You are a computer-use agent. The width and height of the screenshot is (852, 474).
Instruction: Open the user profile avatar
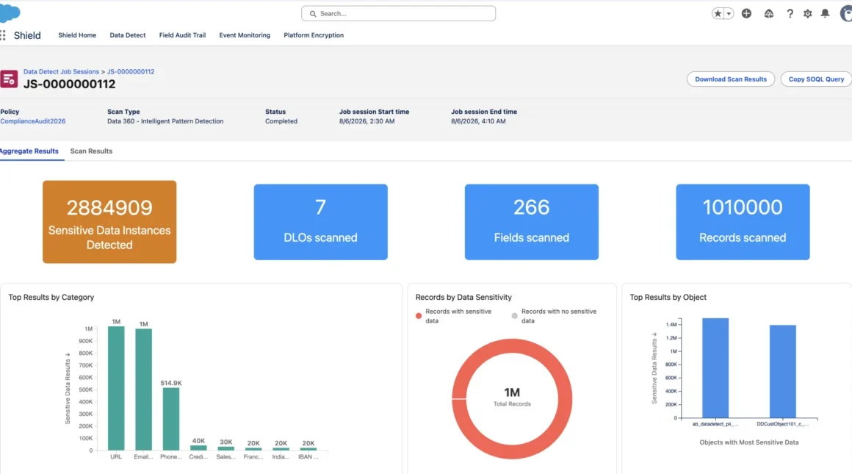846,13
